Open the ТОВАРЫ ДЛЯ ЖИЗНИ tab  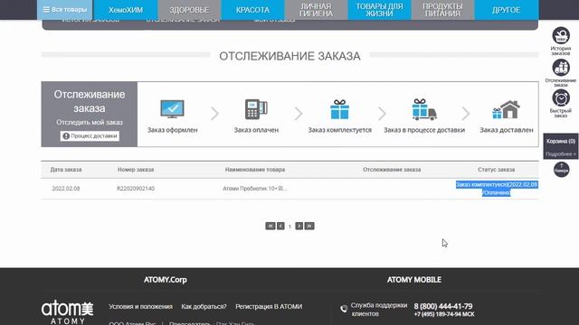click(379, 10)
